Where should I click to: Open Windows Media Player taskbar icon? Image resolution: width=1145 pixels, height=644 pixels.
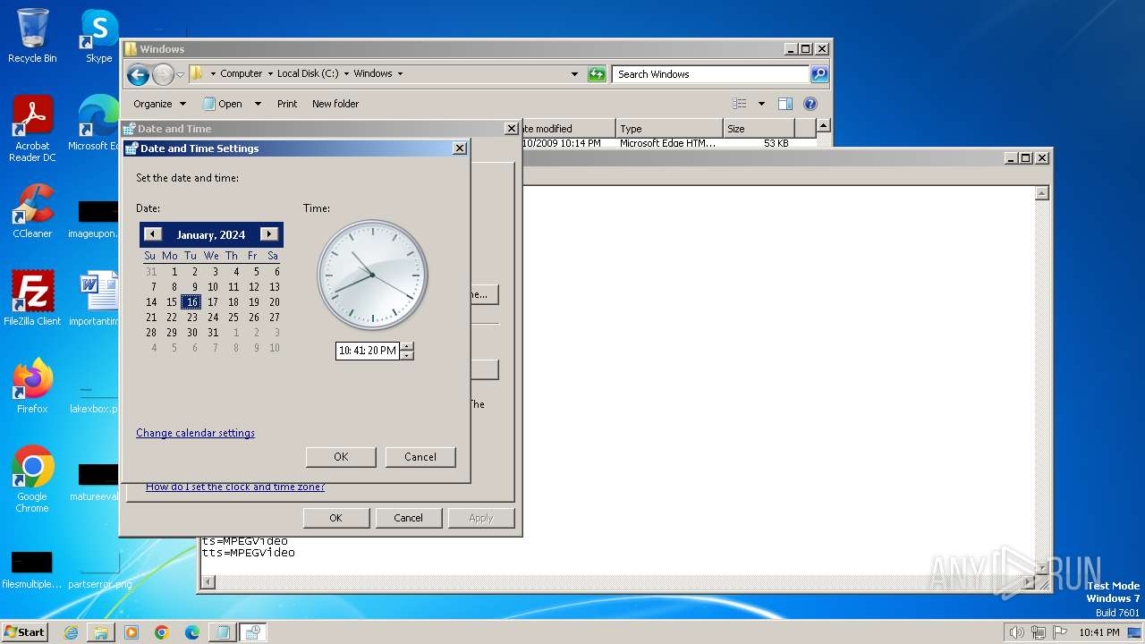[x=131, y=632]
